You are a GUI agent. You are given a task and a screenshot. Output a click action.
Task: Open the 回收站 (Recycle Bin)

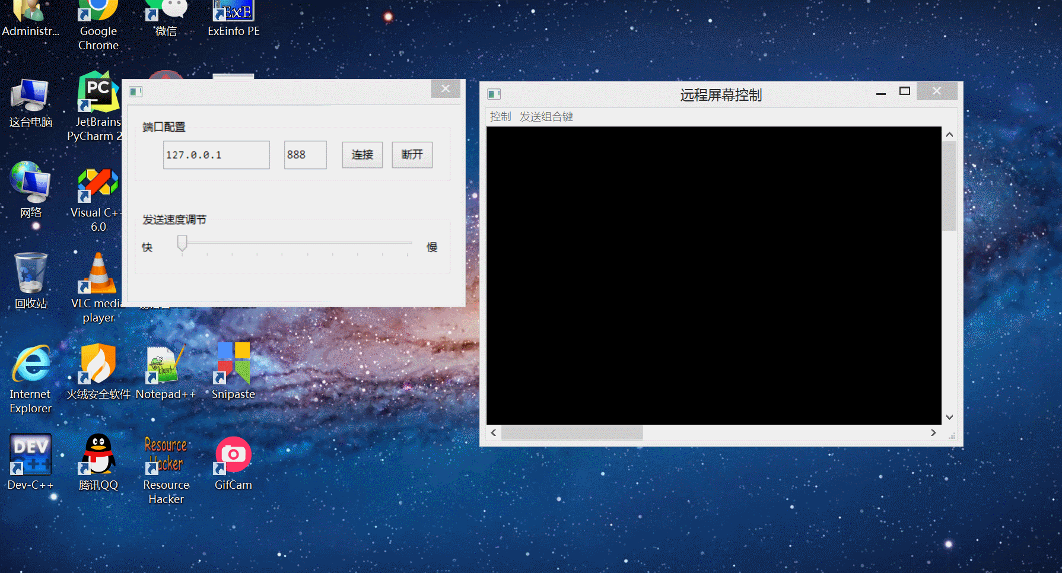[x=30, y=274]
